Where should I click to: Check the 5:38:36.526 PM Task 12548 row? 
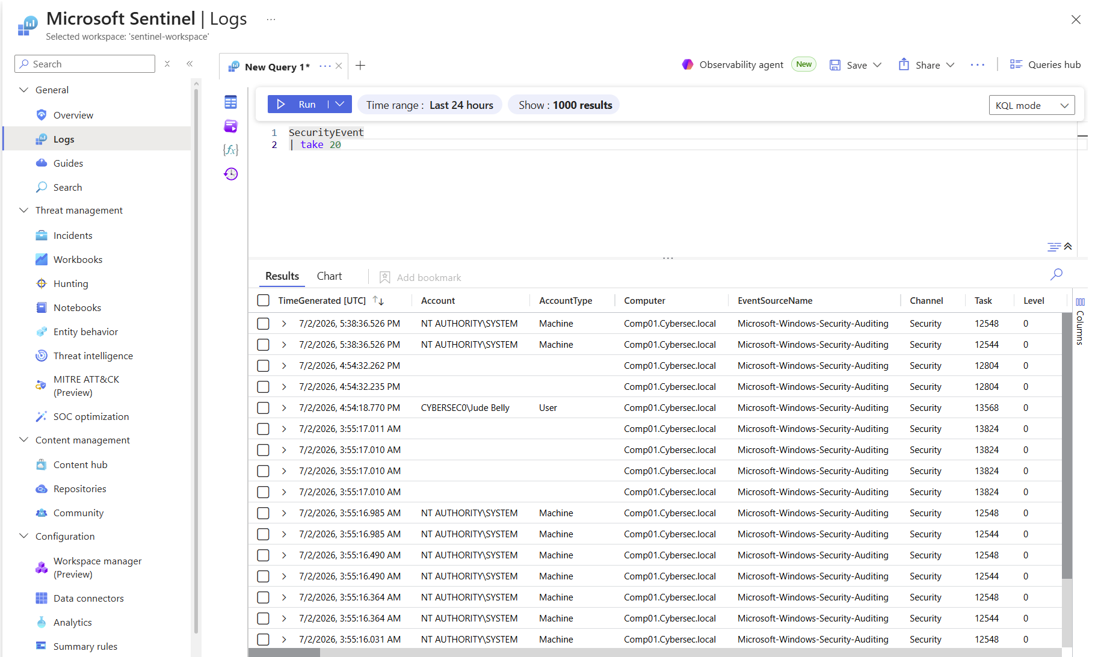tap(264, 324)
